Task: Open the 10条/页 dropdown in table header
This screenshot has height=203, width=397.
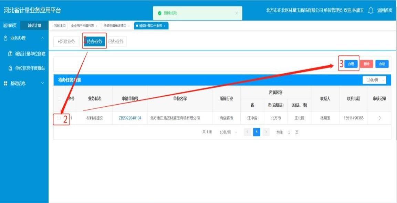Action: click(x=374, y=80)
